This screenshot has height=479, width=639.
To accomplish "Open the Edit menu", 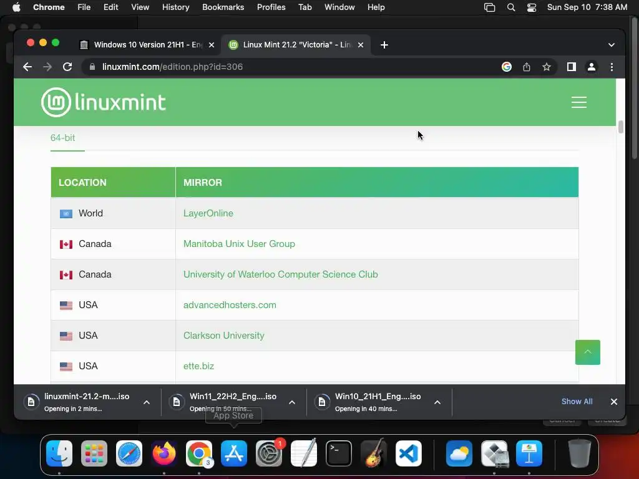I will pyautogui.click(x=111, y=7).
